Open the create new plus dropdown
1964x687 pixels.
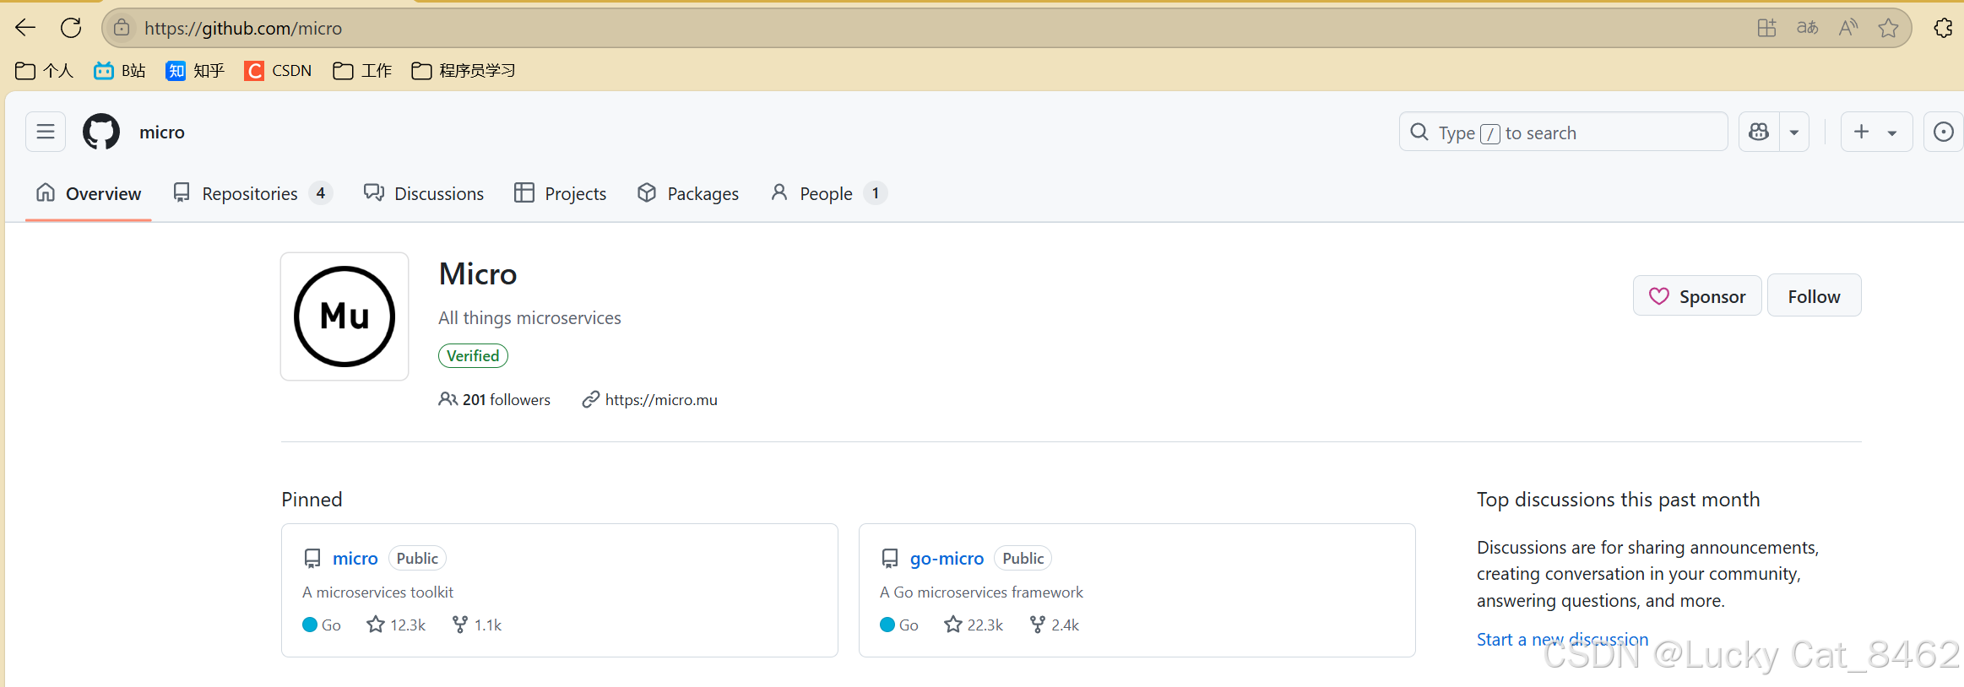click(x=1876, y=132)
